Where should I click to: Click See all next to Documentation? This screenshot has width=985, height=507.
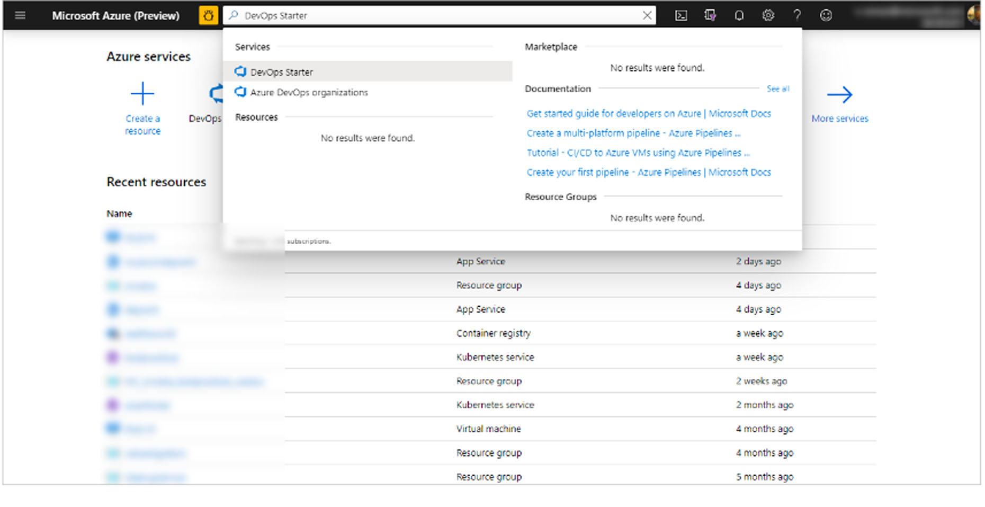(777, 88)
